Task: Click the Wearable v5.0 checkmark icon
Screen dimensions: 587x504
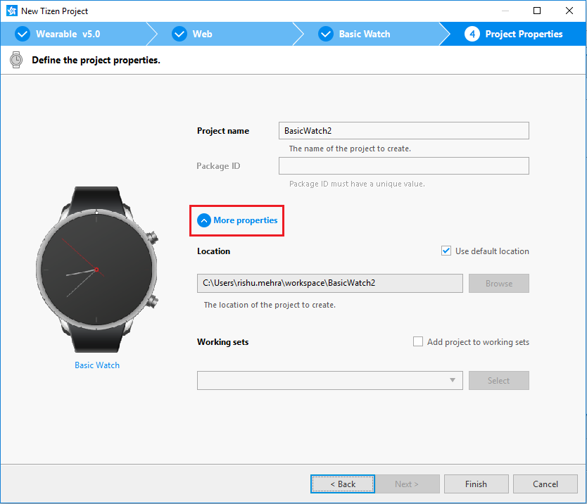Action: tap(23, 34)
